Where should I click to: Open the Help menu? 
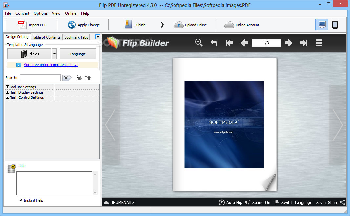coord(85,13)
